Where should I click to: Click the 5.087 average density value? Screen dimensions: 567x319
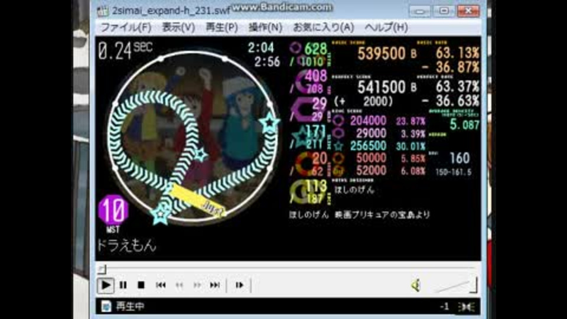click(x=464, y=125)
